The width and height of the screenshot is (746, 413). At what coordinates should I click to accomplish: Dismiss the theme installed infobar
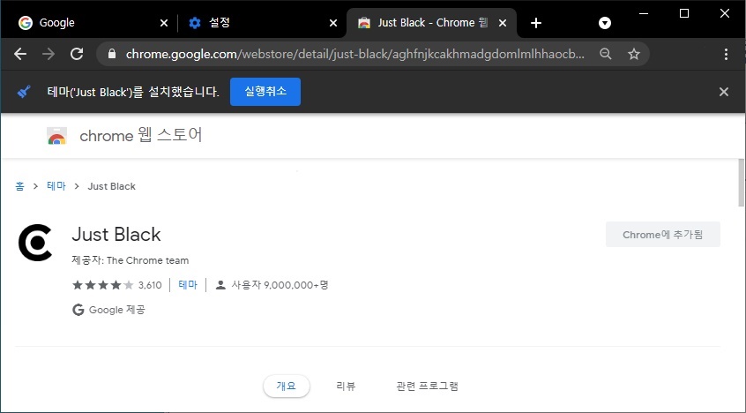click(x=724, y=92)
